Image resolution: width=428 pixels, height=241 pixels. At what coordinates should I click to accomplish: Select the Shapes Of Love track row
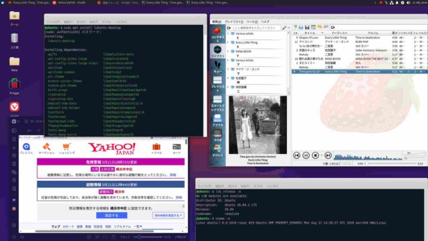point(359,37)
